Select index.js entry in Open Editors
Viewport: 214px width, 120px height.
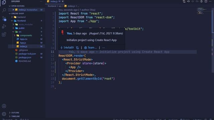(26, 10)
